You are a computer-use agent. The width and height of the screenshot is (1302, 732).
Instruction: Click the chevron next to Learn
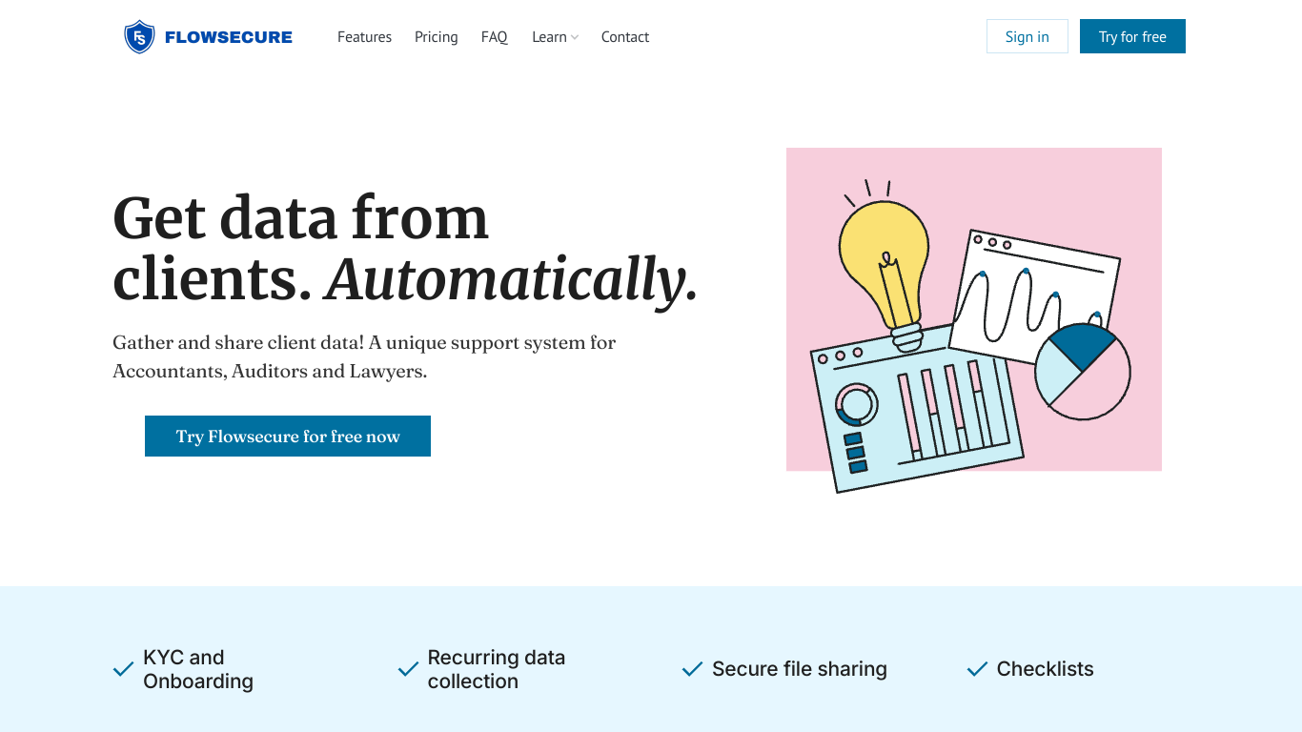tap(575, 38)
